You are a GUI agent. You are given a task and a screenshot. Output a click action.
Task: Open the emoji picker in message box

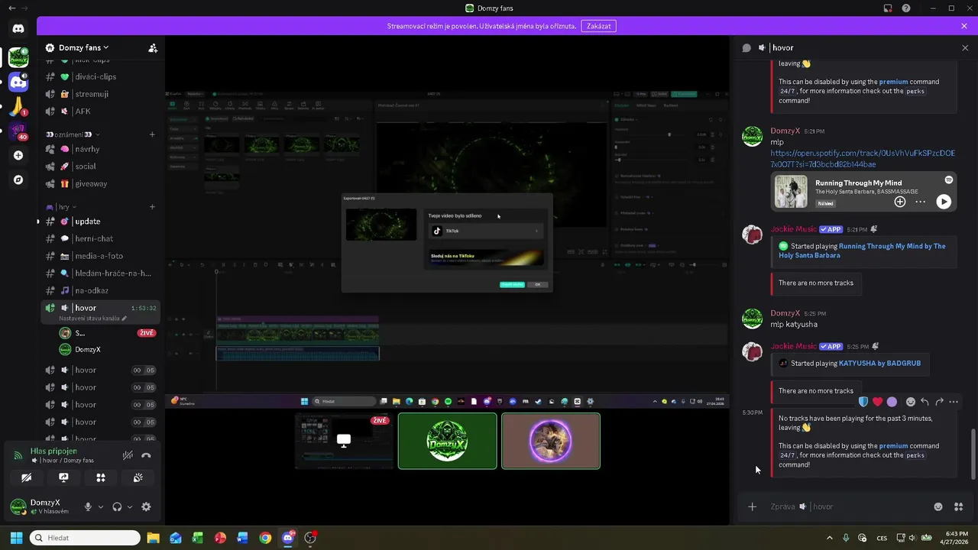(938, 506)
